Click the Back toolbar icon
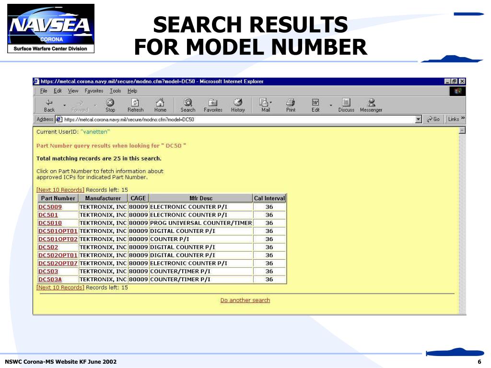 (x=49, y=103)
